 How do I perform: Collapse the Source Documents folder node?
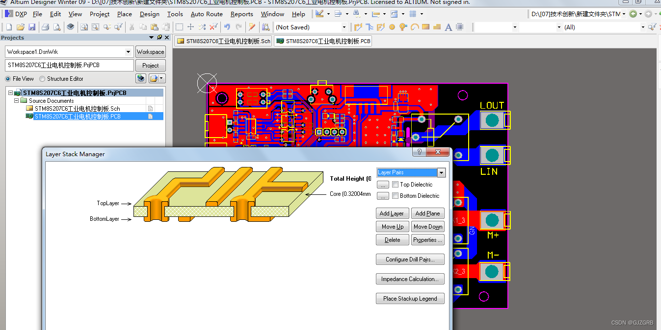click(x=16, y=100)
